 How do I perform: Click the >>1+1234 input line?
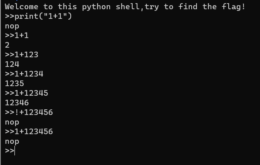coord(24,74)
